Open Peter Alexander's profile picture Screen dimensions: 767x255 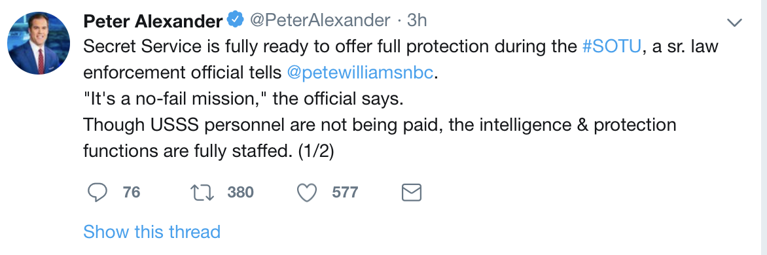click(39, 43)
